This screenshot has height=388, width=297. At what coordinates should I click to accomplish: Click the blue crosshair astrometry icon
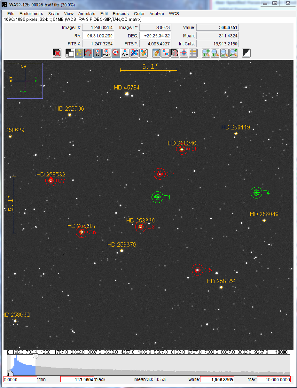(x=184, y=53)
